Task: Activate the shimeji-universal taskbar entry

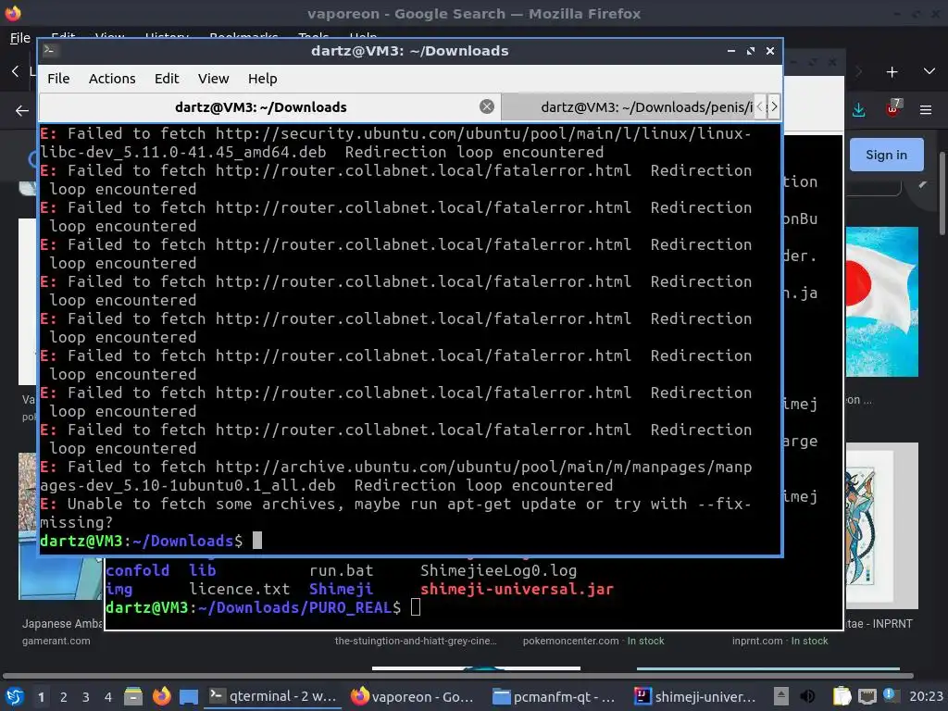Action: tap(695, 696)
